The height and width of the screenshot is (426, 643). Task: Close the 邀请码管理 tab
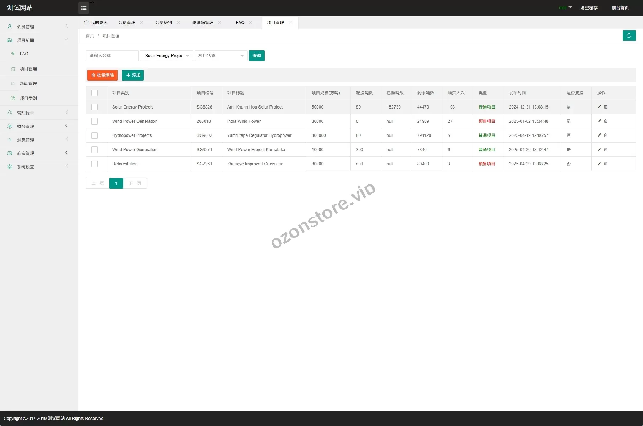219,23
